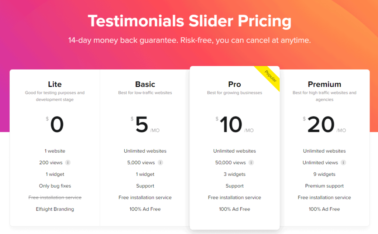Image resolution: width=378 pixels, height=234 pixels.
Task: Click the crossed-out Free installation service text
Action: point(55,198)
